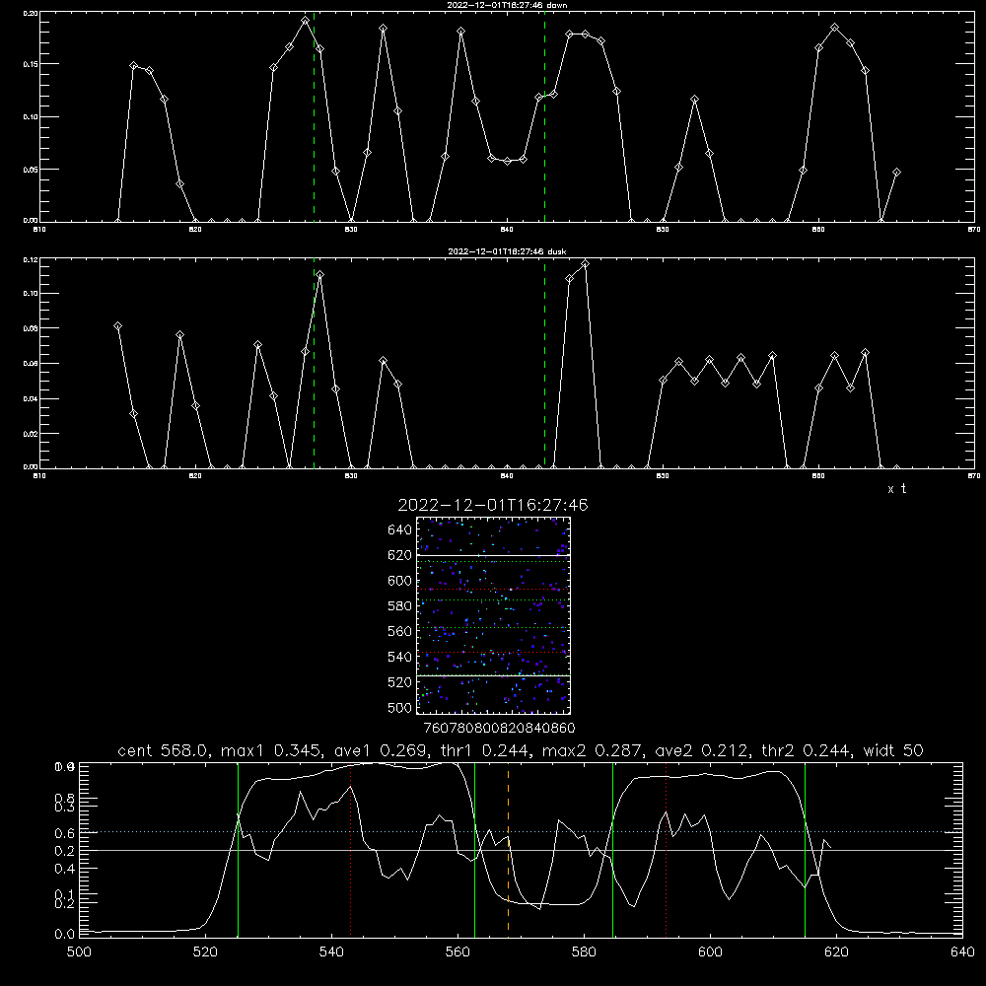Viewport: 986px width, 986px height.
Task: Click the '810' x-axis label under dawn plot
Action: 39,230
